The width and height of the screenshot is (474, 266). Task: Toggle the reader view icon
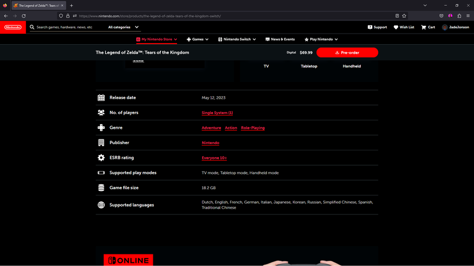pyautogui.click(x=397, y=16)
